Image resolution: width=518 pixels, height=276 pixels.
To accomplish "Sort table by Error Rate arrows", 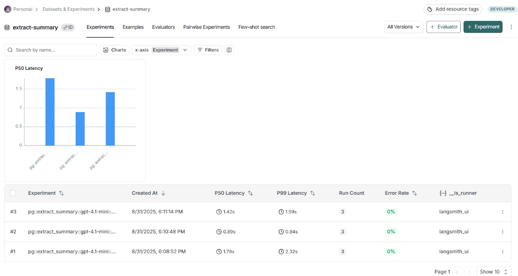I will point(414,193).
